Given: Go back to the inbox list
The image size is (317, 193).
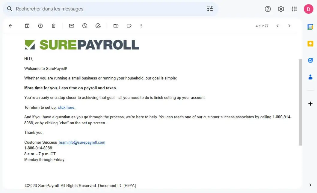Looking at the screenshot, I should coord(10,26).
